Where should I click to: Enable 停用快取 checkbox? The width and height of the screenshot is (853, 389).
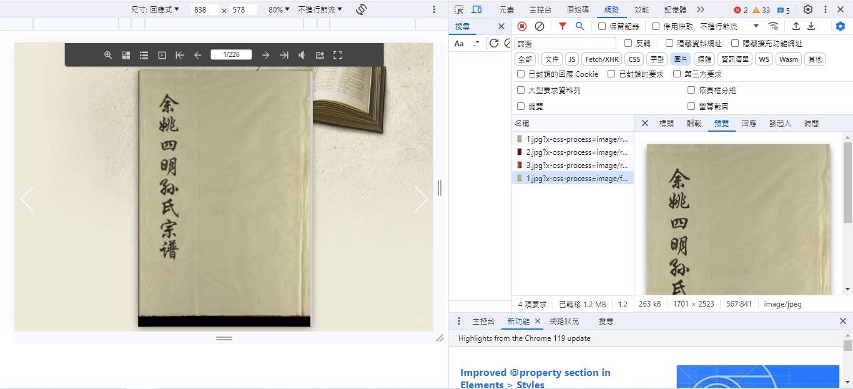[x=656, y=26]
